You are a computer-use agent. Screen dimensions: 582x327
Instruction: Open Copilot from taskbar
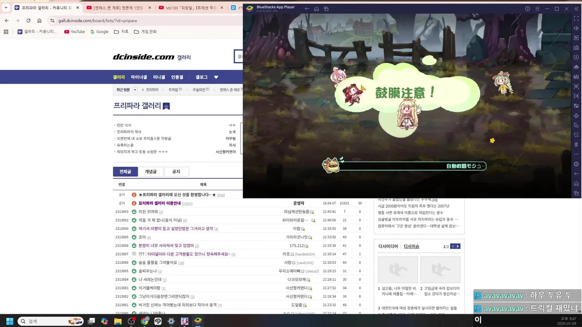click(105, 321)
